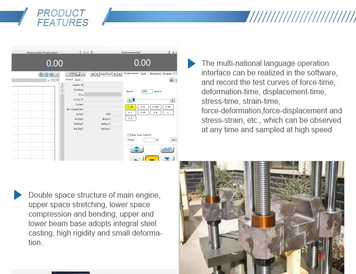Screen dimensions: 356x274
Task: Click the speed slider thumb
Action: 134,100
